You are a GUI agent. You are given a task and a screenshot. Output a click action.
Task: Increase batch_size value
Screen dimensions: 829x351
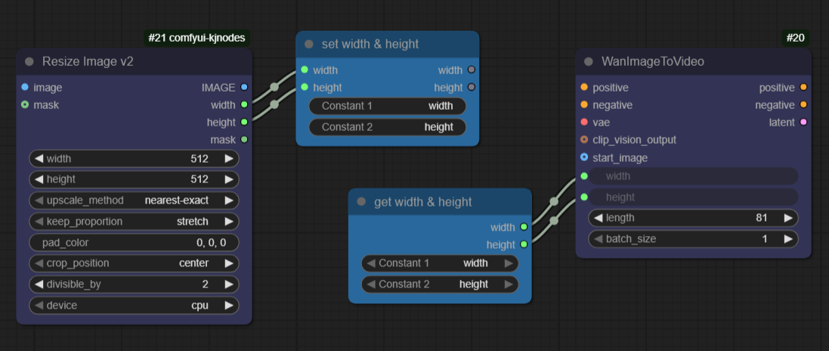tap(787, 239)
